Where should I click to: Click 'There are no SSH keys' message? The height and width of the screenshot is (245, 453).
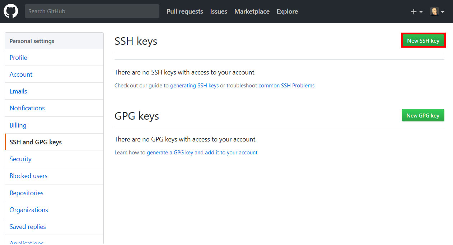tap(185, 72)
